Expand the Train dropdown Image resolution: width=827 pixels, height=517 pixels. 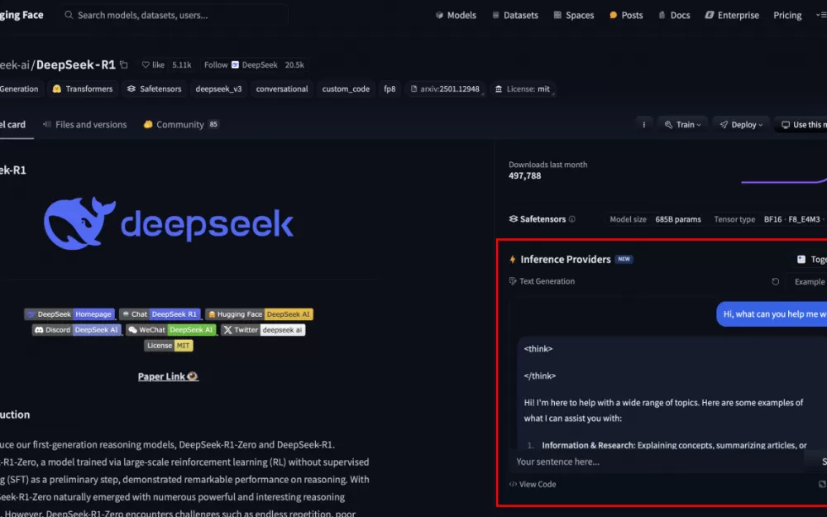tap(682, 125)
